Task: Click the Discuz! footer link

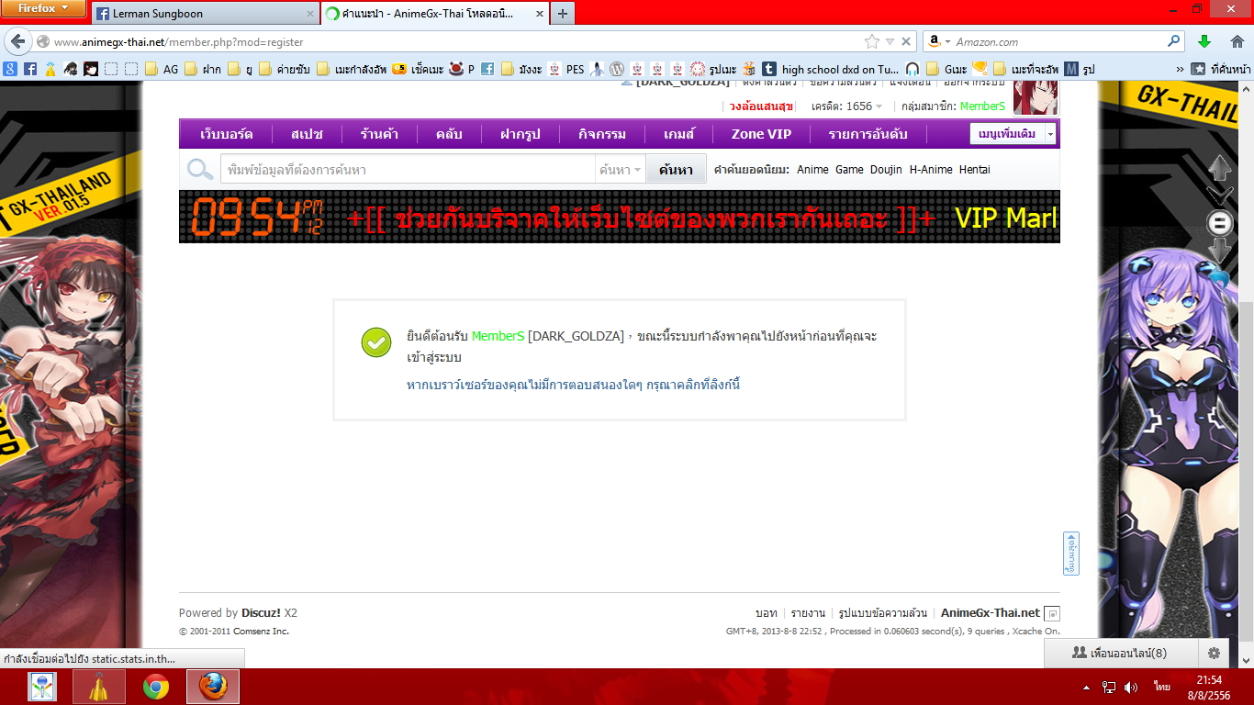Action: click(x=261, y=613)
